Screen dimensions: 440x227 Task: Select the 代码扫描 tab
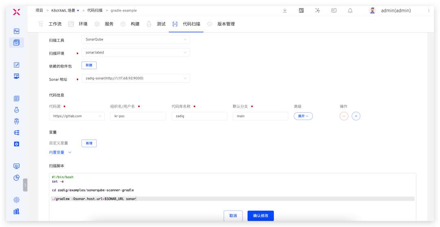click(186, 24)
